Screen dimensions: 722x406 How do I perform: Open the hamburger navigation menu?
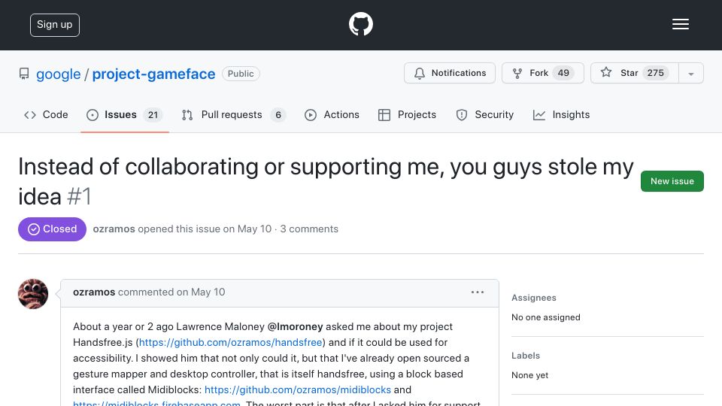click(x=680, y=24)
